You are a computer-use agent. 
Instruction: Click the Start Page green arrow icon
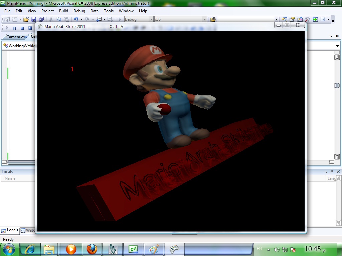coord(315,19)
